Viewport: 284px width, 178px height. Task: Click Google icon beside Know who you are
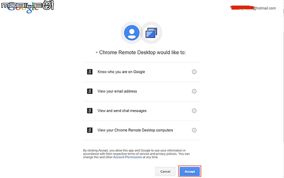tap(90, 72)
